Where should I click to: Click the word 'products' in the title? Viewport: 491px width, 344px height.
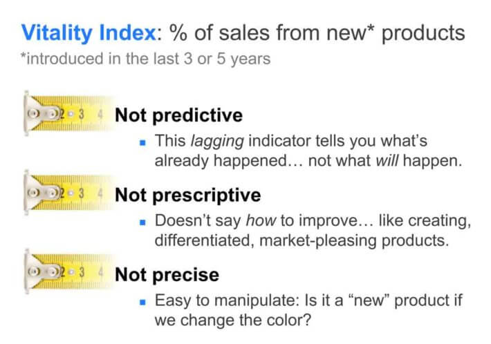[423, 33]
